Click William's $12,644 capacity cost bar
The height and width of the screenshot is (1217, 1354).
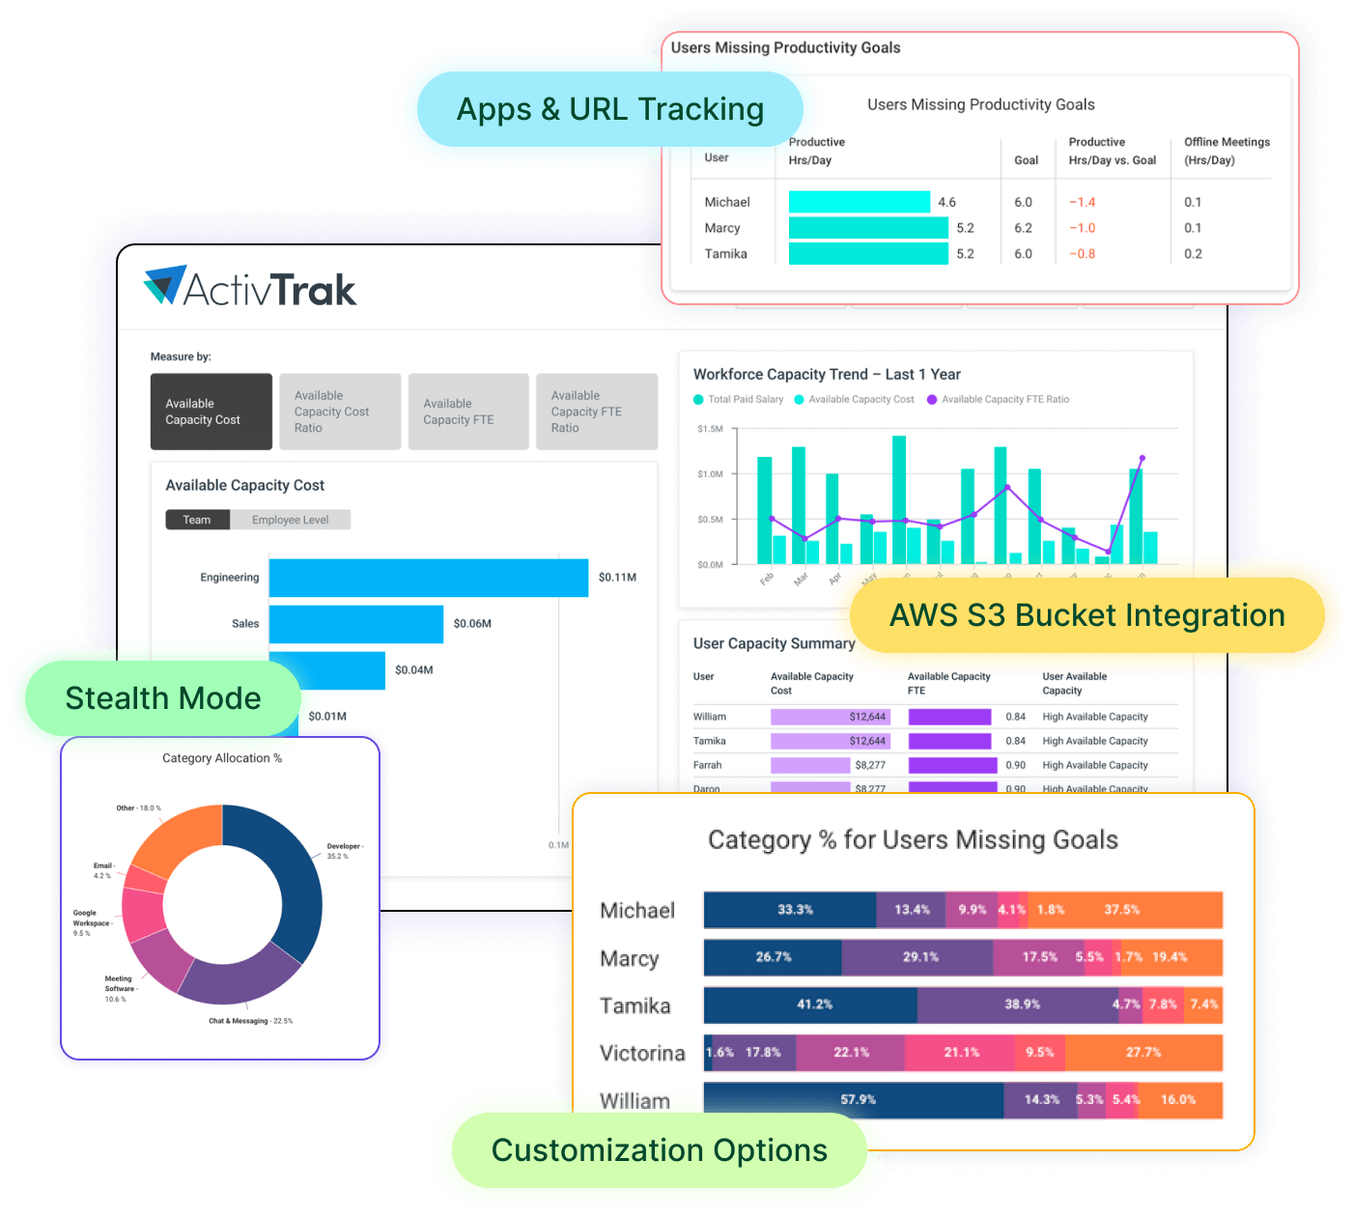[830, 717]
